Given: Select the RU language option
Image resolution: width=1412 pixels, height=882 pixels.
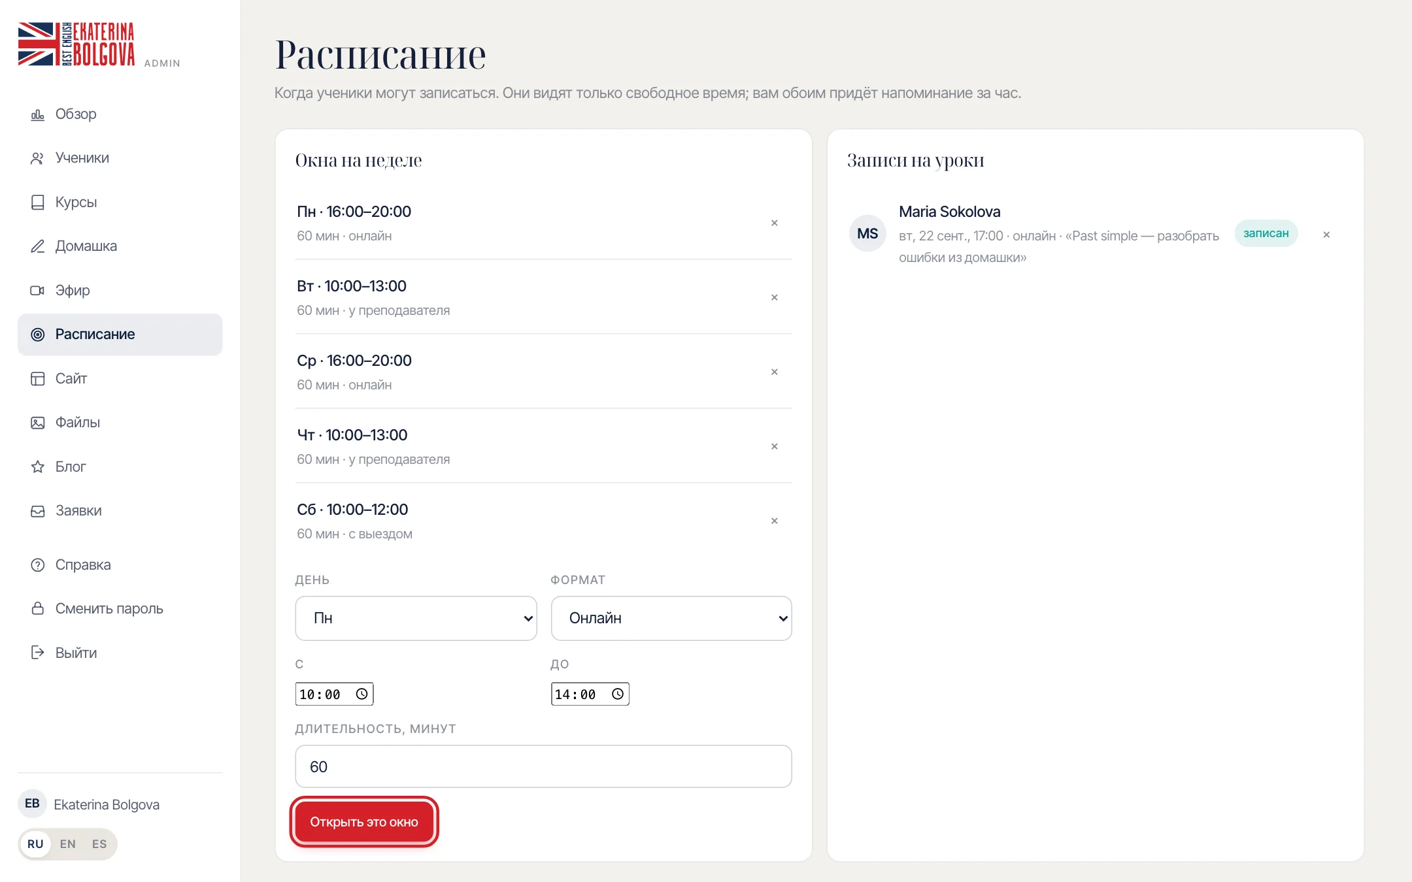Looking at the screenshot, I should click(35, 843).
